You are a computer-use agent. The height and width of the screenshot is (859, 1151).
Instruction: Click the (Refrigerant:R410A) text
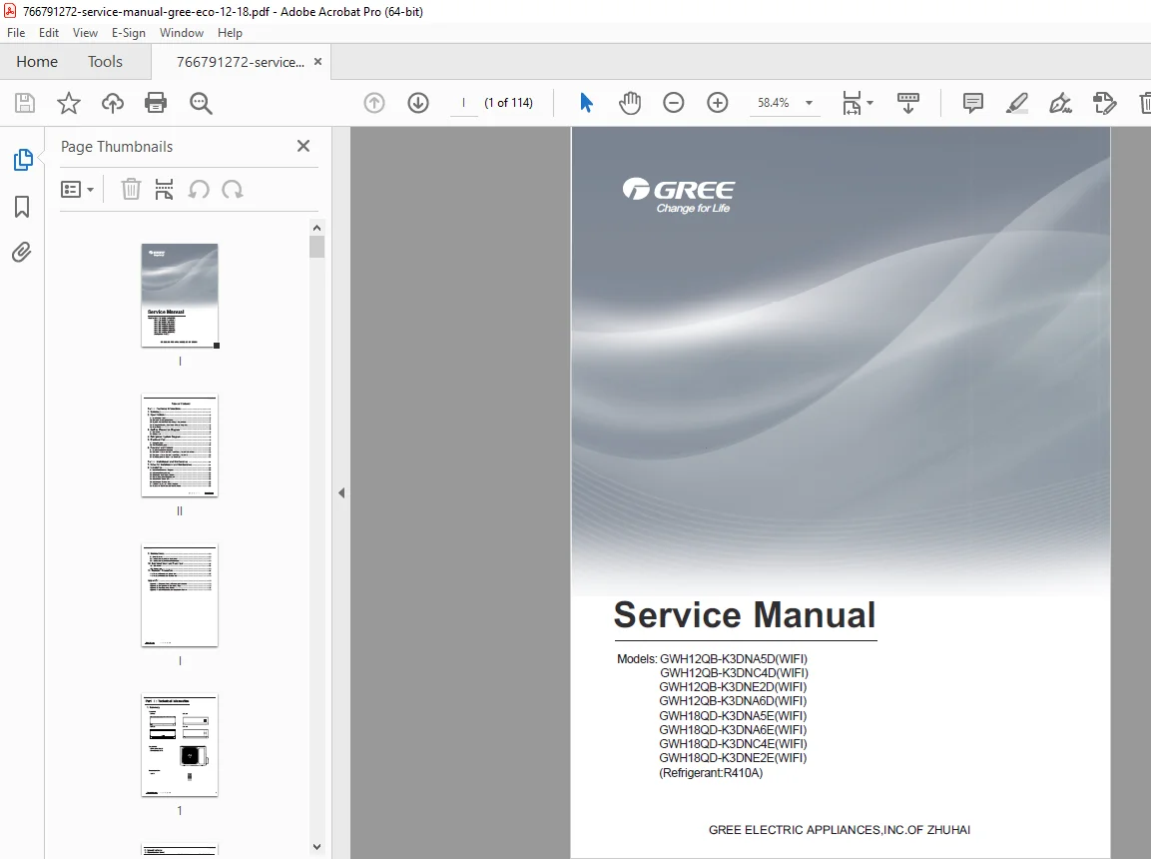pyautogui.click(x=711, y=772)
